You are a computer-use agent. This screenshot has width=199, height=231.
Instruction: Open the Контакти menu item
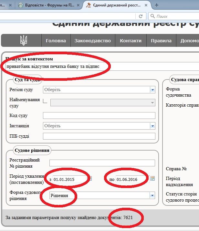click(131, 40)
